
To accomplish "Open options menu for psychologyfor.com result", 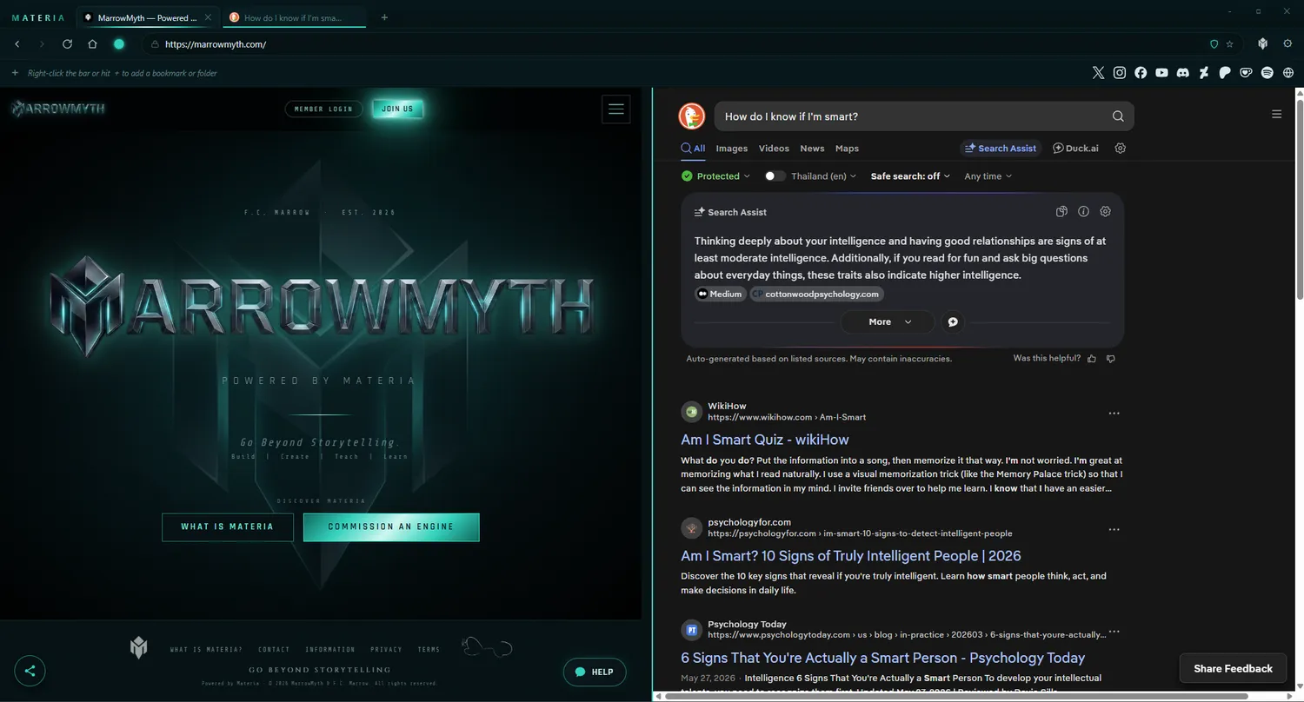I will [1114, 529].
